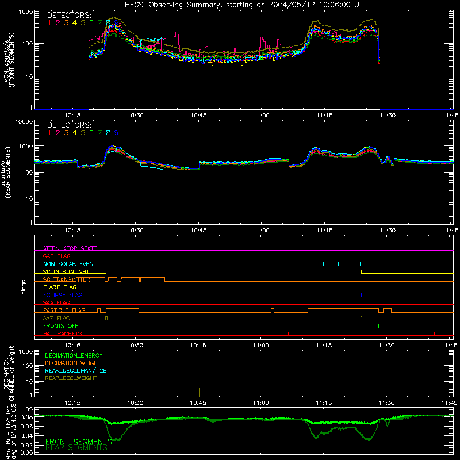Select the PARTICLE_FLAG label

coord(64,310)
